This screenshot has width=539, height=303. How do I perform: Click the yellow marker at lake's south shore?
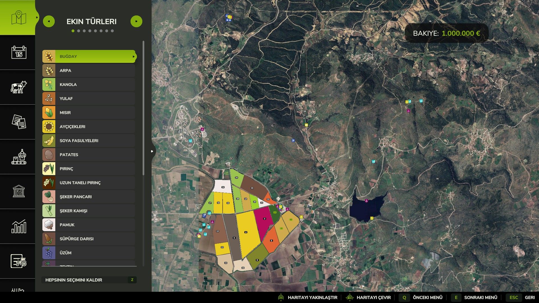click(x=372, y=218)
